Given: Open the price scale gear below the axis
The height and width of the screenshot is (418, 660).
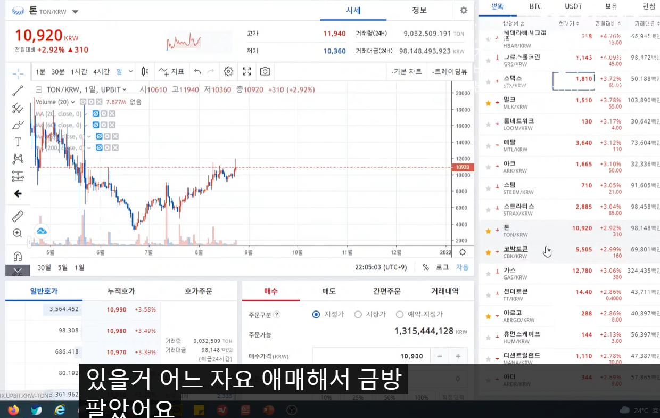Looking at the screenshot, I should 463,252.
